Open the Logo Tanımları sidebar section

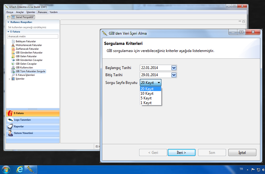[33, 120]
